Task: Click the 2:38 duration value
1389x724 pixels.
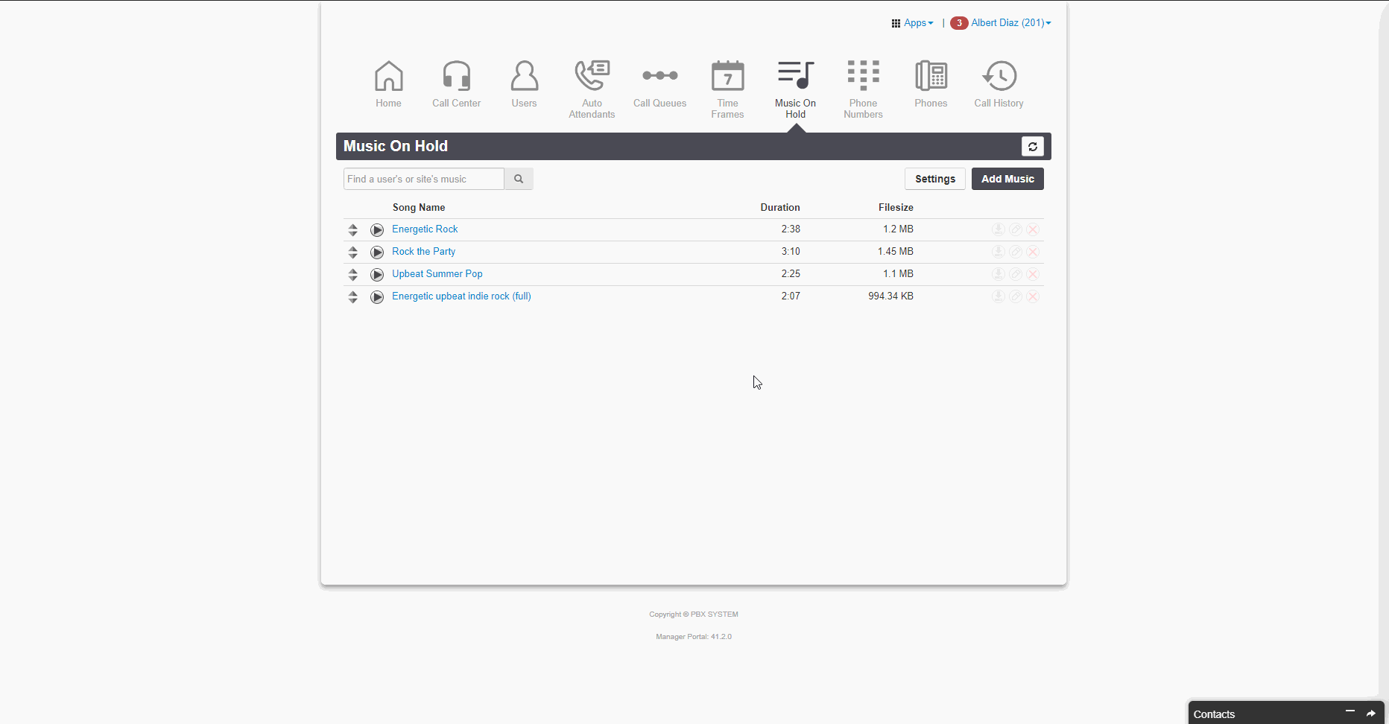Action: coord(791,229)
